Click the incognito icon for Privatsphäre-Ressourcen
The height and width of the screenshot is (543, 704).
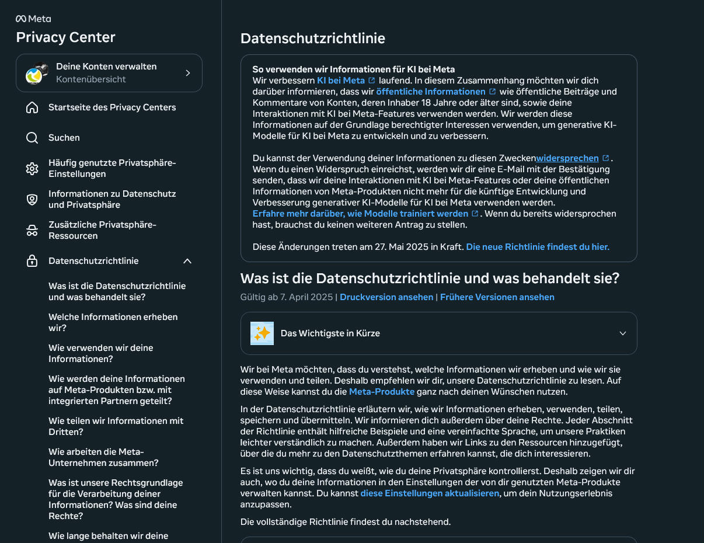[x=32, y=231]
